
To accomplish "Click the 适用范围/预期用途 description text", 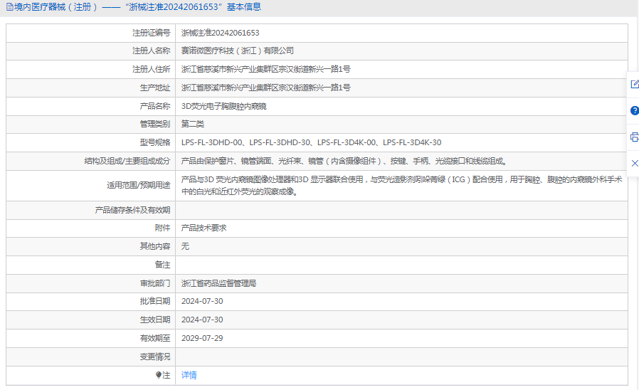I will click(x=402, y=186).
